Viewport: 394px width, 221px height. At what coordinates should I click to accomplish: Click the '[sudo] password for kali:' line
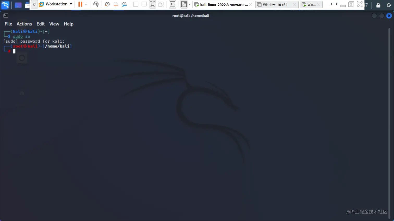click(x=34, y=41)
